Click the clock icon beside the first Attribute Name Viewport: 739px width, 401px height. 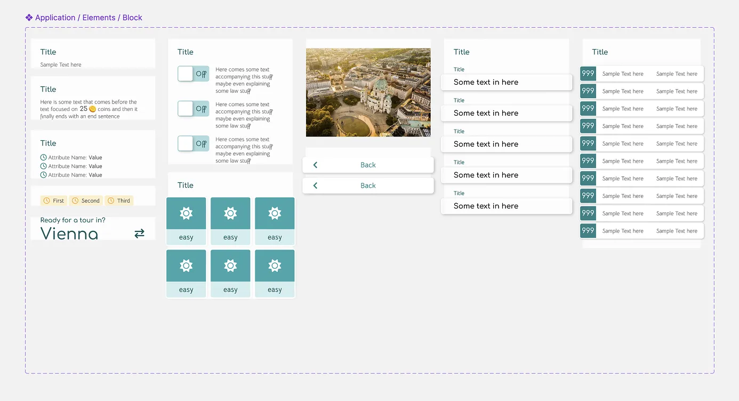coord(43,157)
